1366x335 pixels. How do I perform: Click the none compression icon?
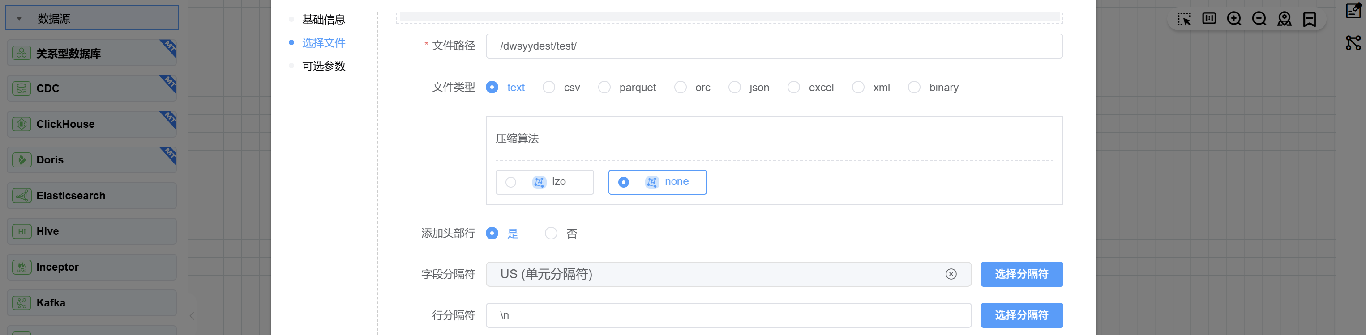tap(652, 182)
